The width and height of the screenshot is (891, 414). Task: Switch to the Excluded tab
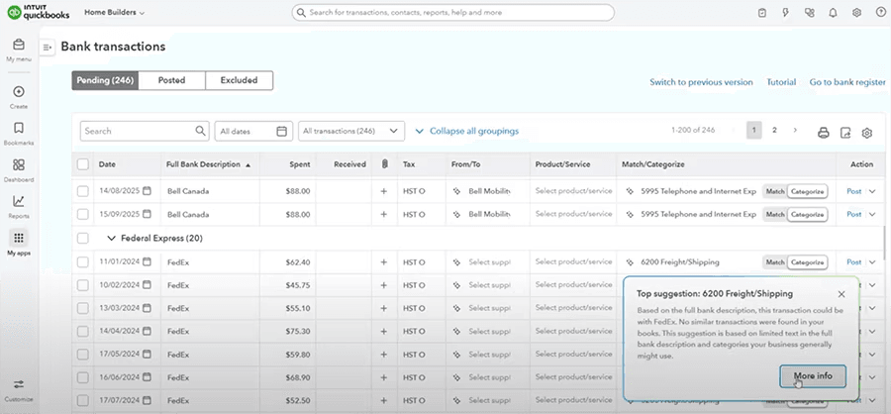pyautogui.click(x=239, y=80)
